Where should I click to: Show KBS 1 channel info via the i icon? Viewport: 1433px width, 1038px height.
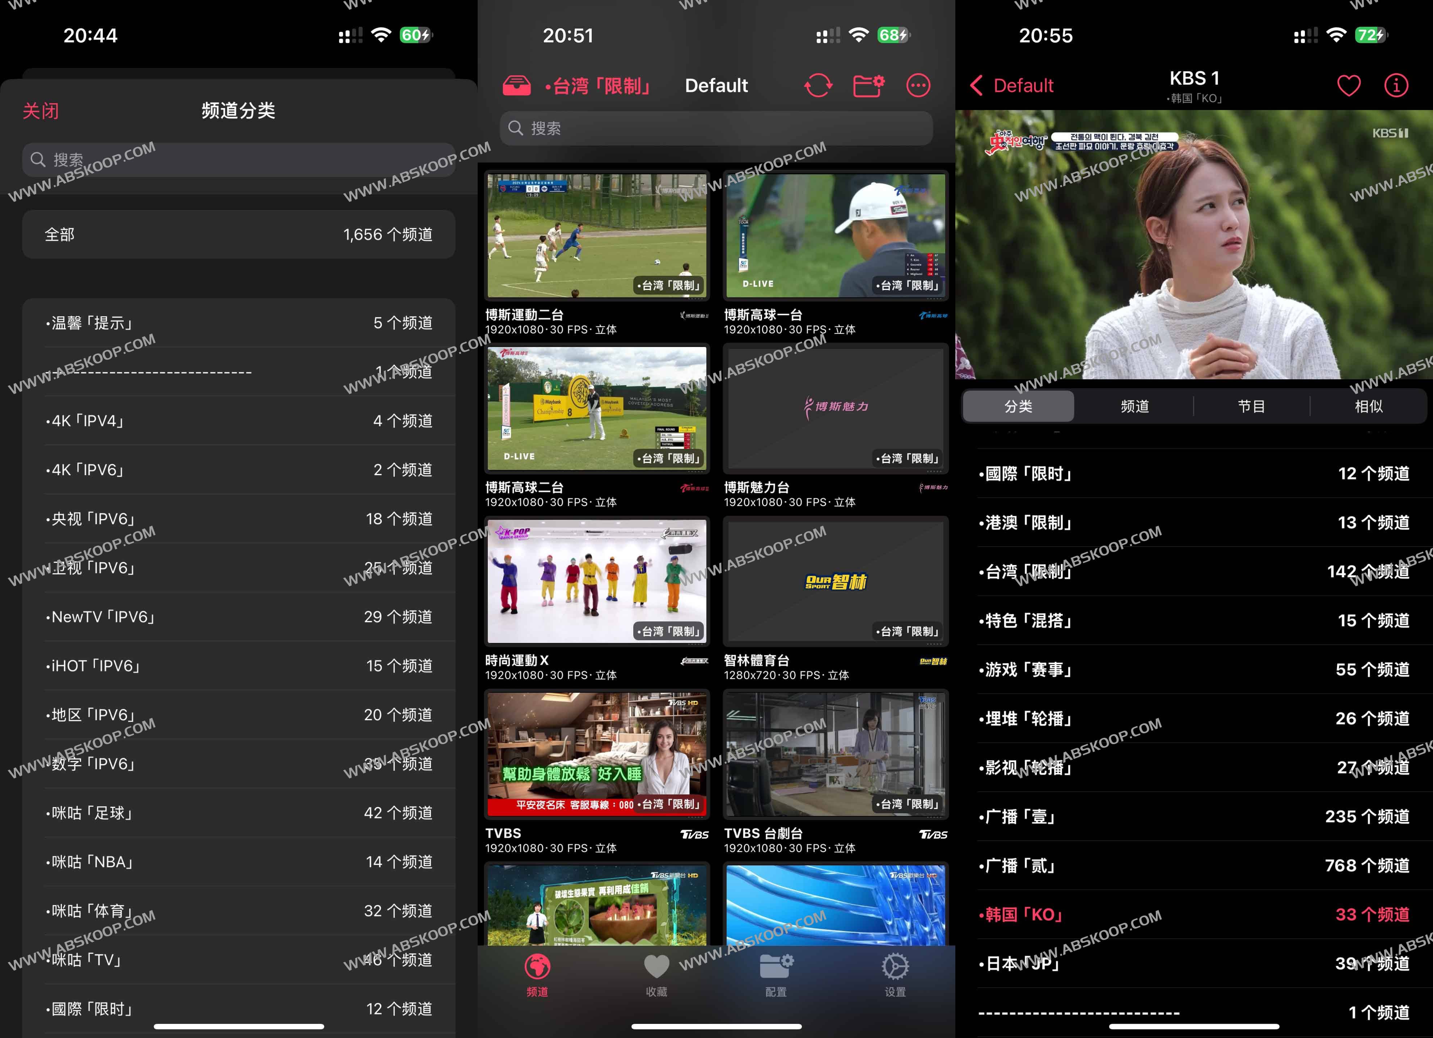click(1396, 85)
